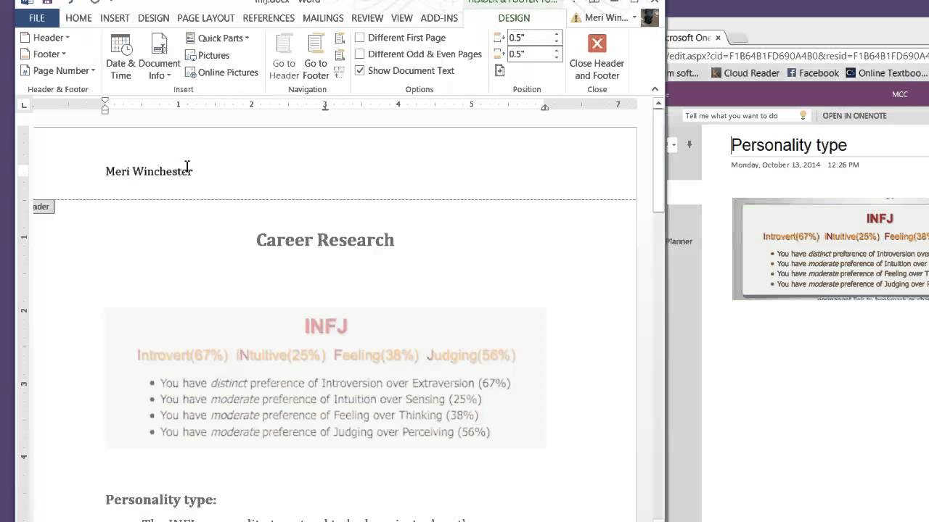Click the Go to Header button
Screen dimensions: 929x522
[284, 57]
